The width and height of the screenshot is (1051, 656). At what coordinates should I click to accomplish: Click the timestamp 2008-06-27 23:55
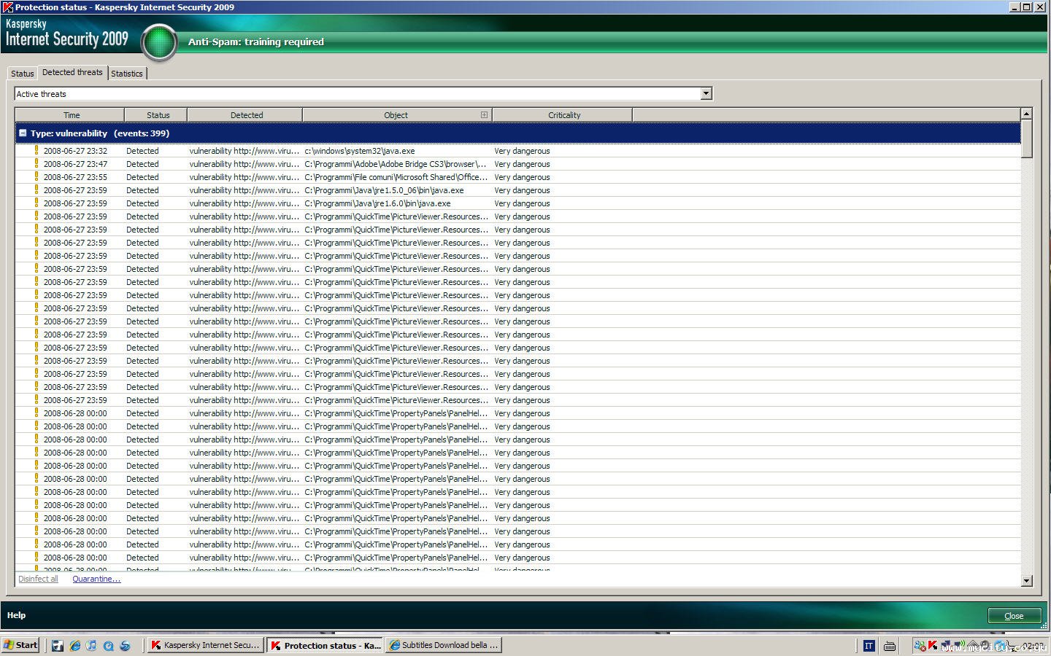click(x=75, y=177)
